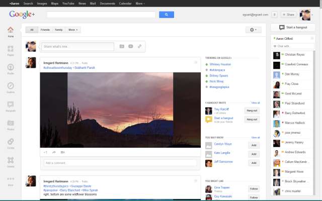Open +Aaron in the top bar
The height and width of the screenshot is (201, 322).
click(14, 4)
